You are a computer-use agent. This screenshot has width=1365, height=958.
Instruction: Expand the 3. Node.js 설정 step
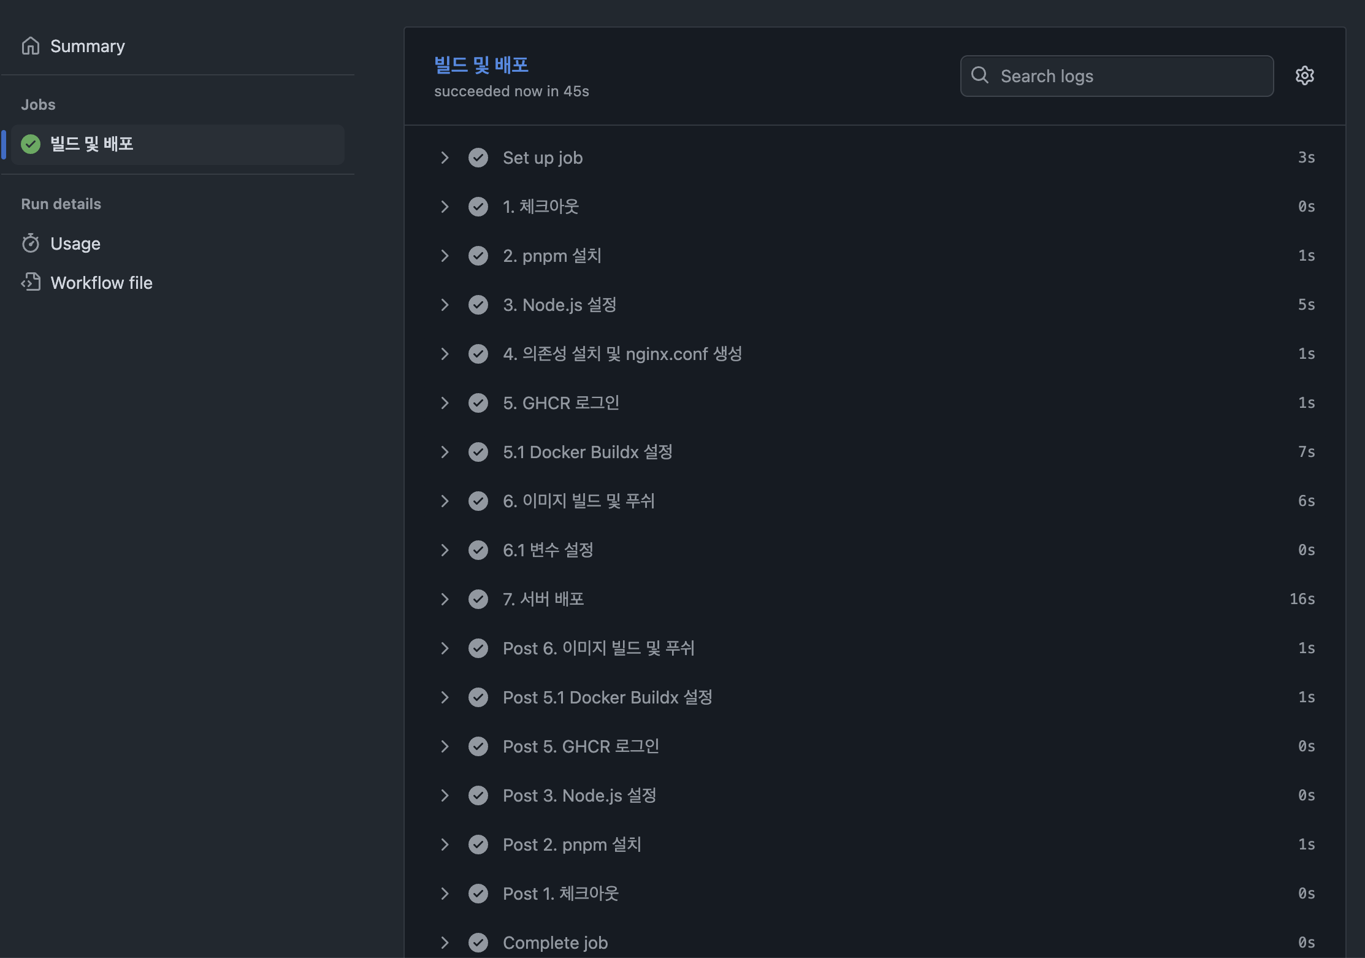coord(445,305)
